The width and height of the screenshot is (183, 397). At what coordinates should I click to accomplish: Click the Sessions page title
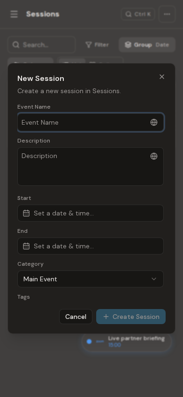43,14
